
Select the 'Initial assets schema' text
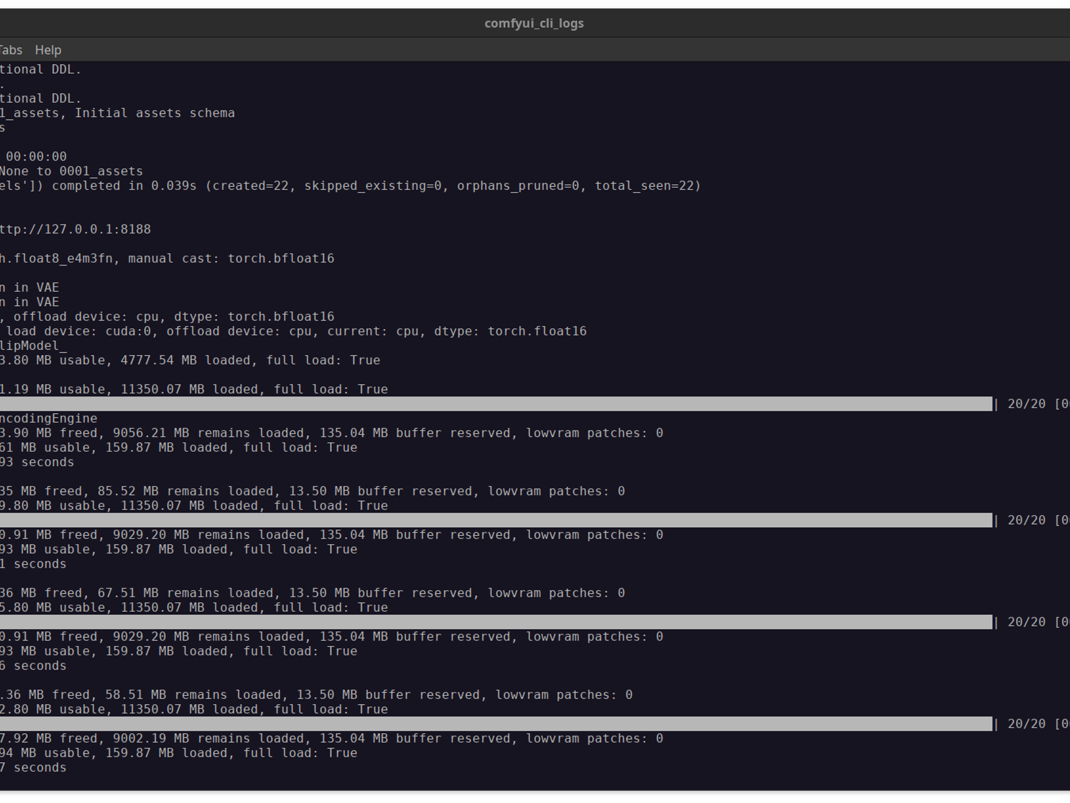[155, 113]
